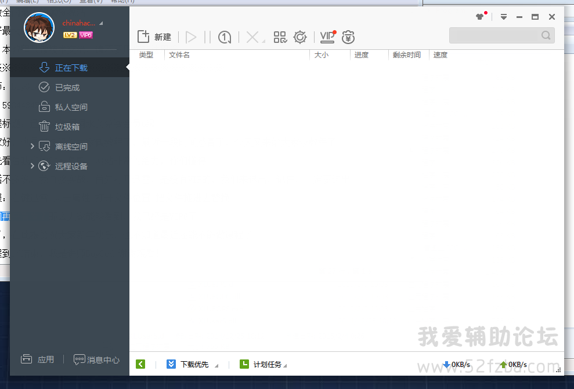Select 垃圾箱 in the sidebar
Viewport: 574px width, 389px height.
[x=67, y=127]
